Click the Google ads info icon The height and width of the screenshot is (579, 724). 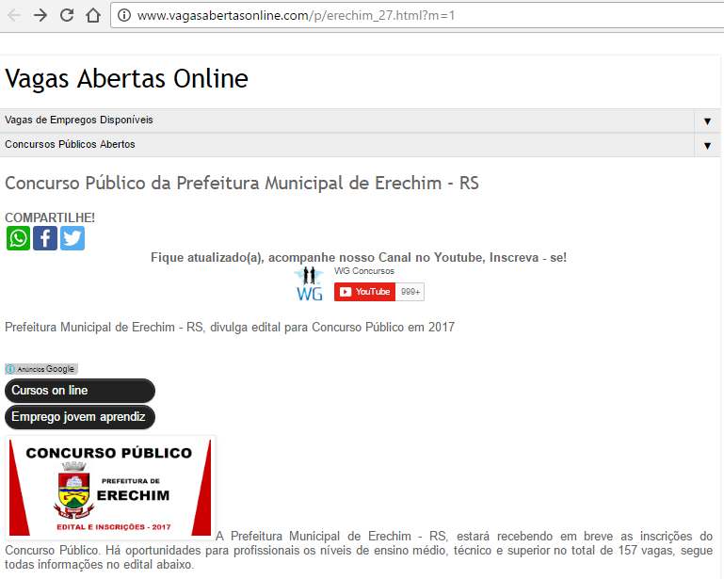coord(10,369)
